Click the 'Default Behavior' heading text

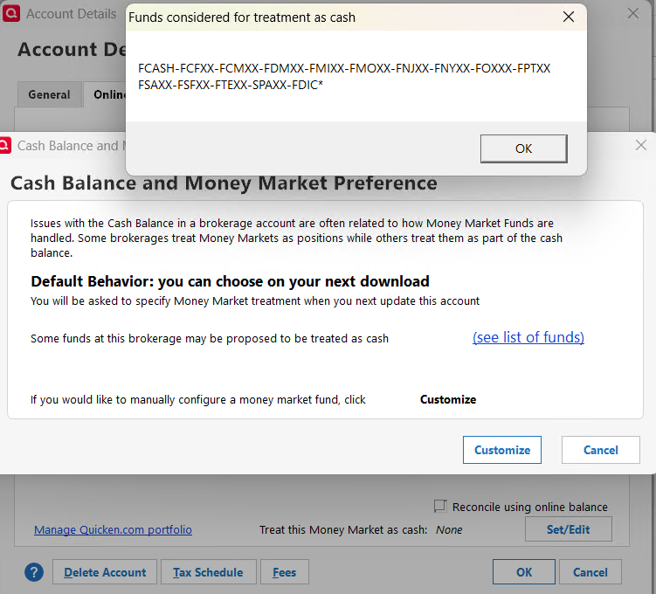point(230,281)
